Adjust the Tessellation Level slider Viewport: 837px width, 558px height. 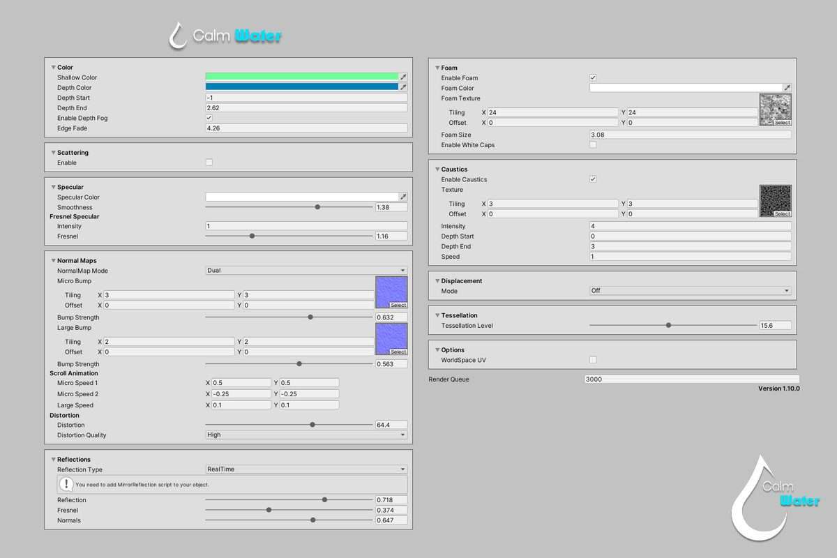coord(673,325)
